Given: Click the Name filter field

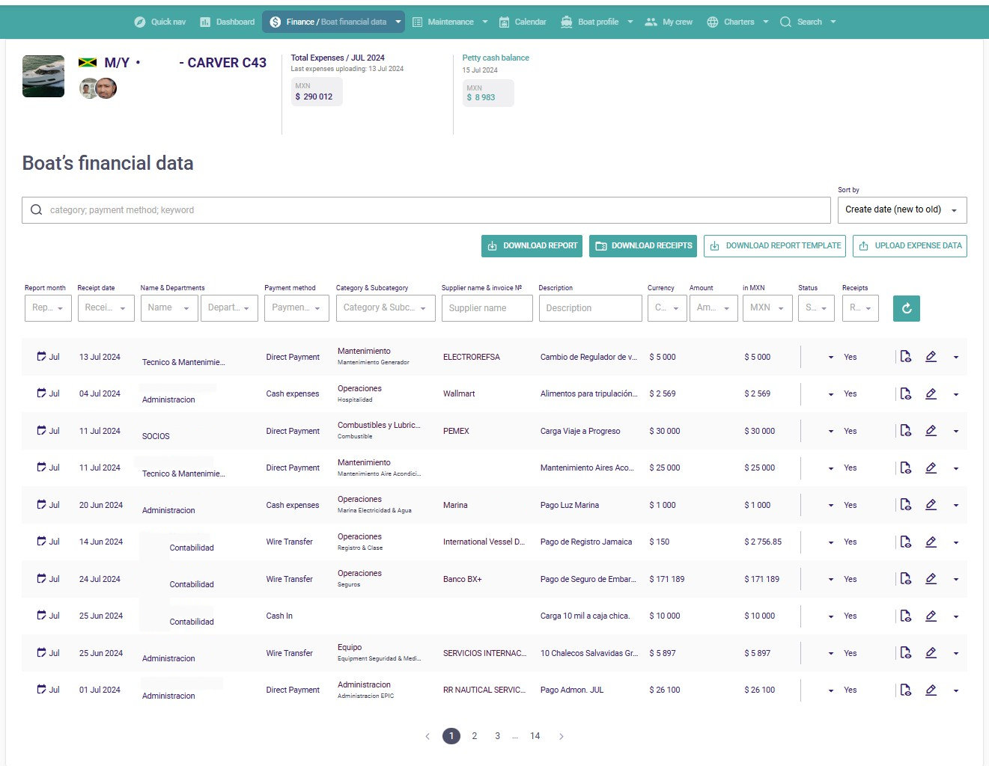Looking at the screenshot, I should 169,308.
